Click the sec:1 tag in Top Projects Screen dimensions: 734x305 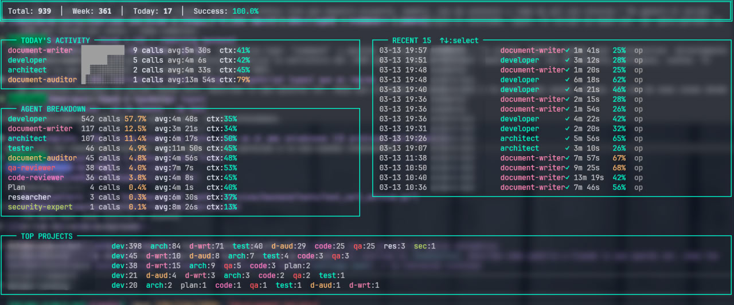point(425,246)
